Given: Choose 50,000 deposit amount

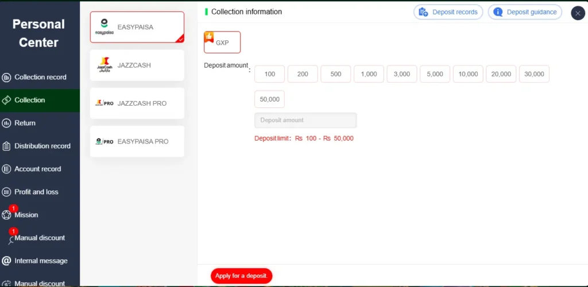Looking at the screenshot, I should [x=270, y=99].
